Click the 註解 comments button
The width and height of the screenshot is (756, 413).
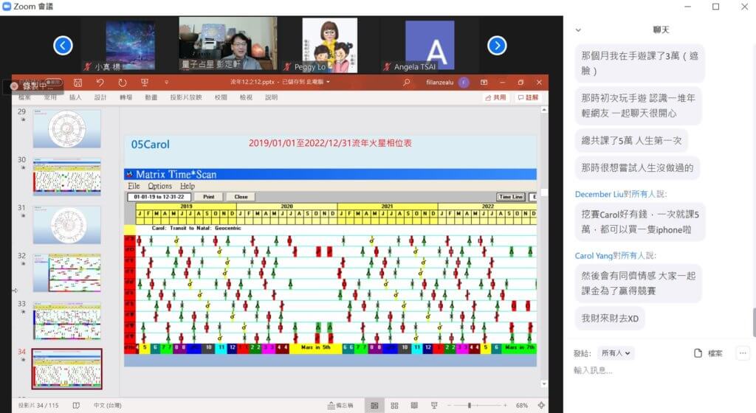coord(528,97)
